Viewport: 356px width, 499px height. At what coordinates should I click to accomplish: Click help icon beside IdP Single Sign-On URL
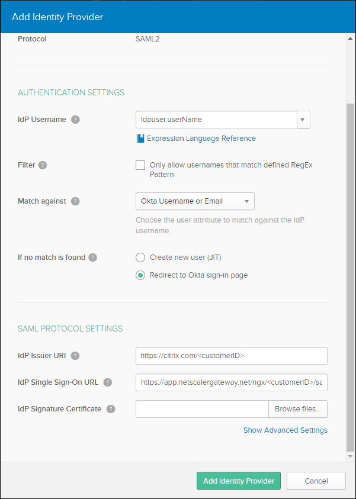[x=108, y=382]
